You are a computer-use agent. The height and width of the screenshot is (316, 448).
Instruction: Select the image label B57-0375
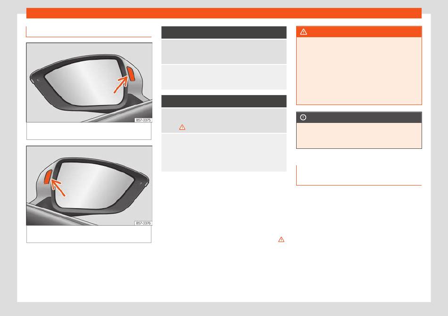click(143, 120)
